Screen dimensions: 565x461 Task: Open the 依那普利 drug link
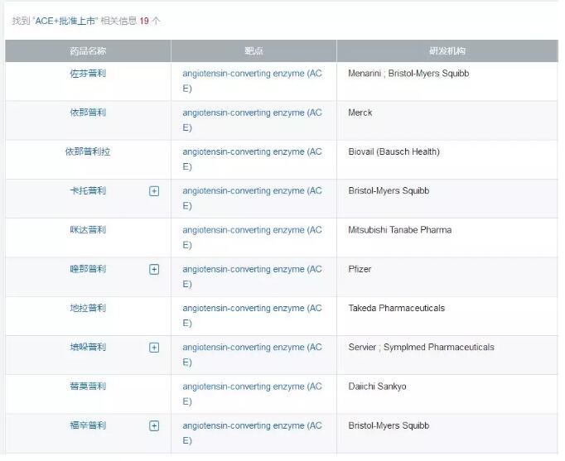(x=88, y=113)
